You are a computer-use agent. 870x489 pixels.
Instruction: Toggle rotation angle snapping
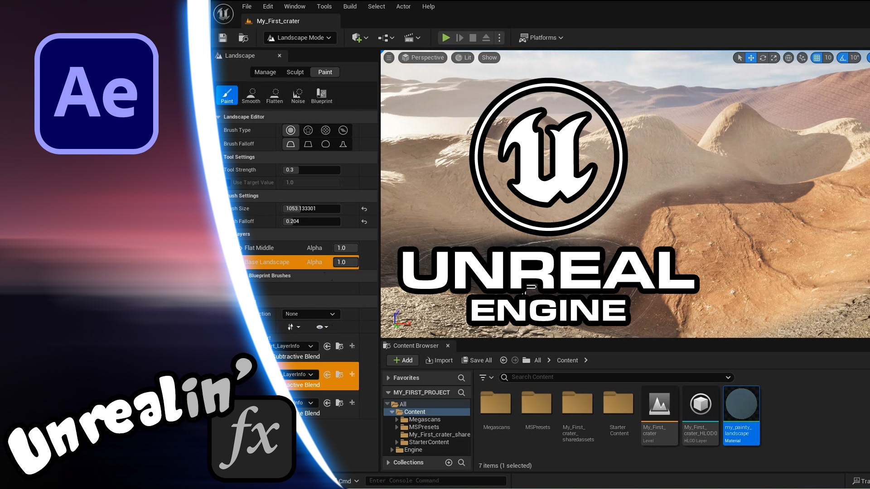843,58
